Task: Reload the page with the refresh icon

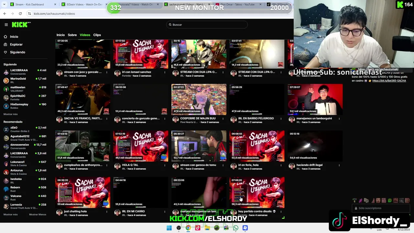Action: (x=20, y=14)
